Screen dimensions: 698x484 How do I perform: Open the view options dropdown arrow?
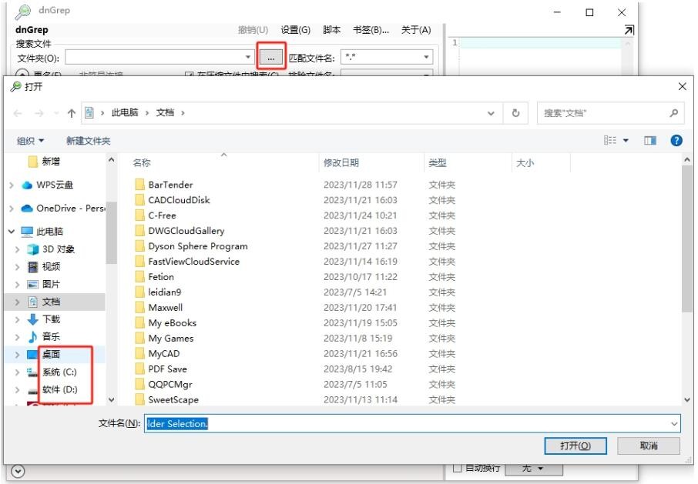click(x=626, y=141)
